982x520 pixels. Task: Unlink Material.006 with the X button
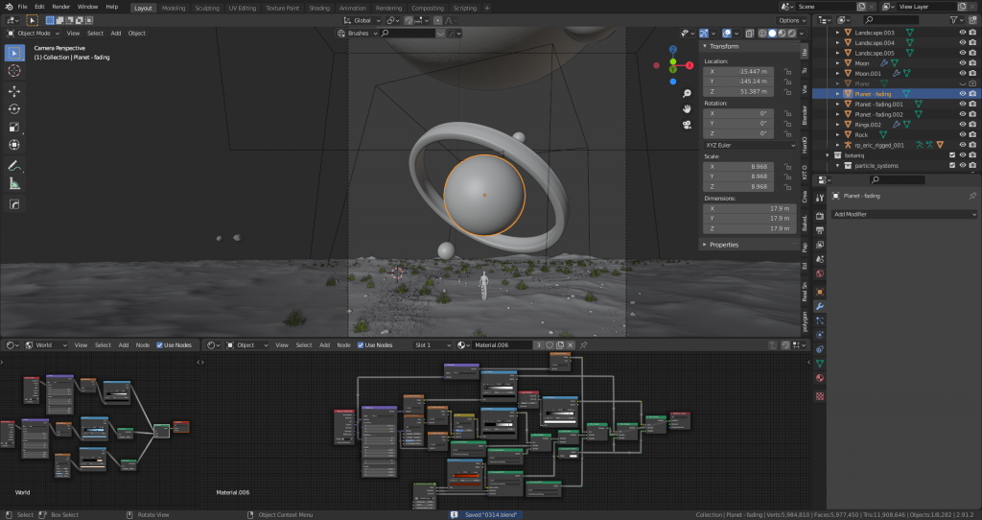[571, 345]
